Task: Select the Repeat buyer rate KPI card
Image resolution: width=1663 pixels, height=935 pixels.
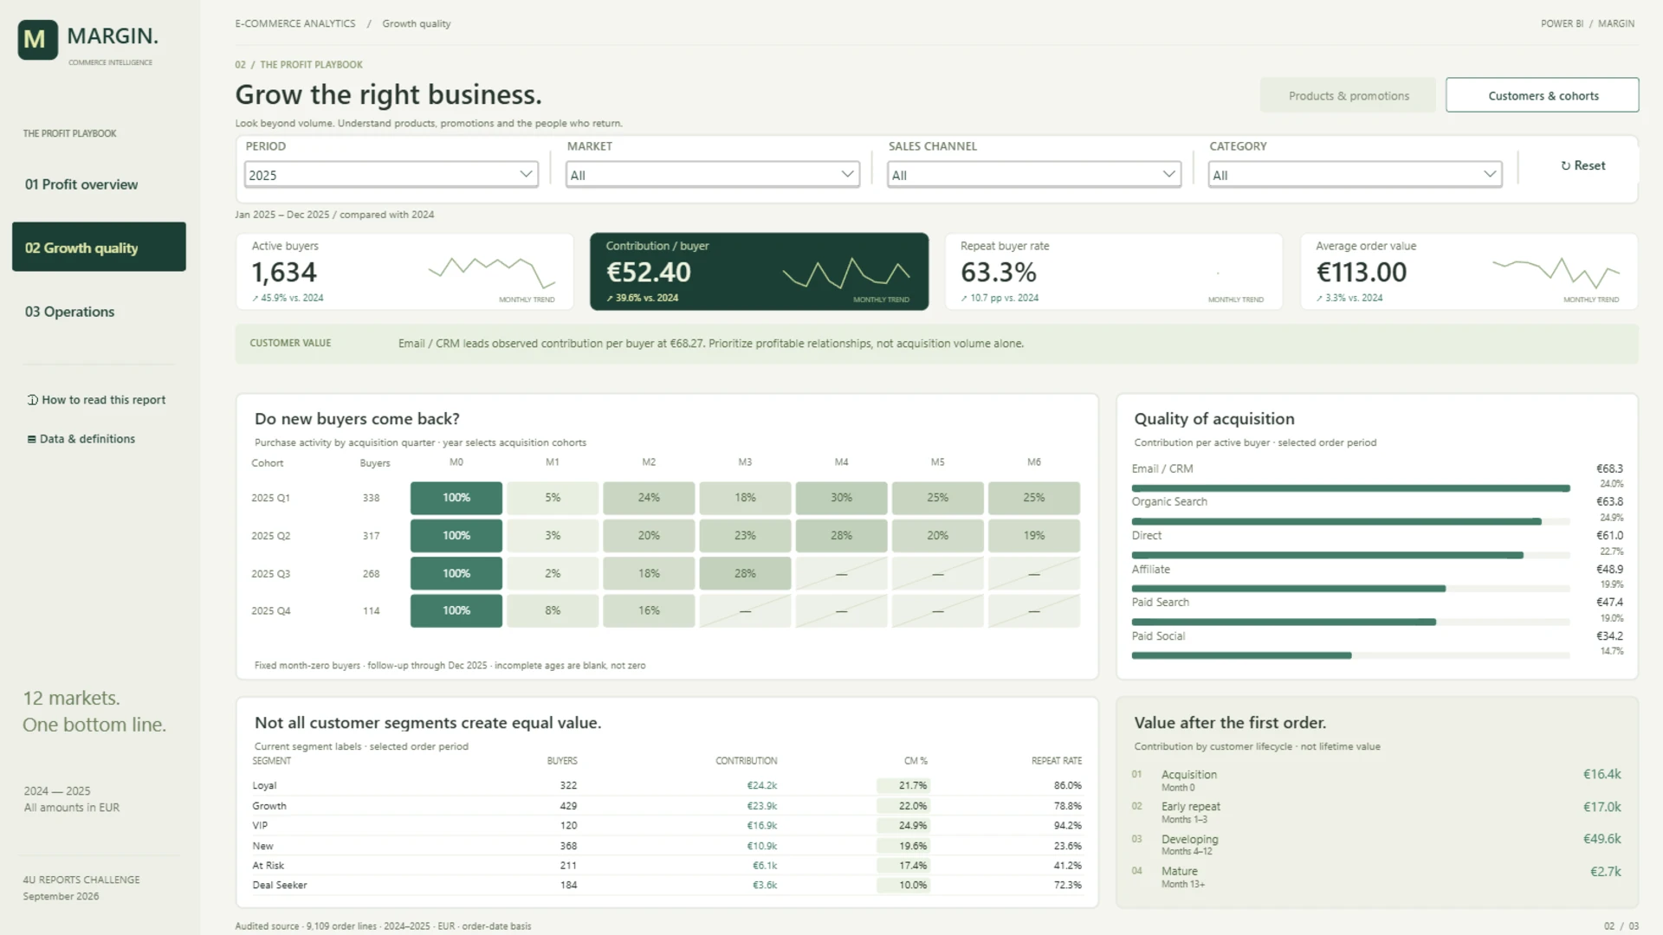Action: 1114,272
